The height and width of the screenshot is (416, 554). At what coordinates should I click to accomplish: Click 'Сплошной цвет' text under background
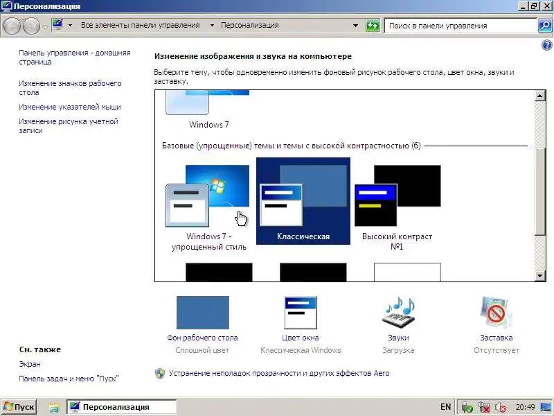click(x=202, y=351)
